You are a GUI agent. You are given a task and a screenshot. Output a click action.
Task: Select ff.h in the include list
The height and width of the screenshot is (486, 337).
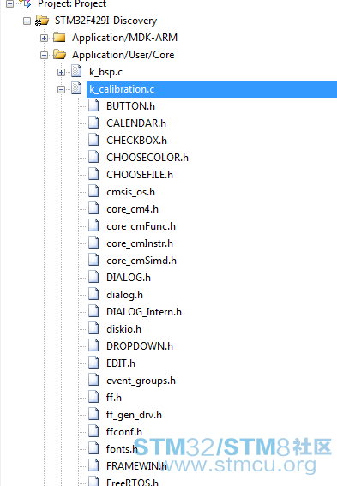114,398
